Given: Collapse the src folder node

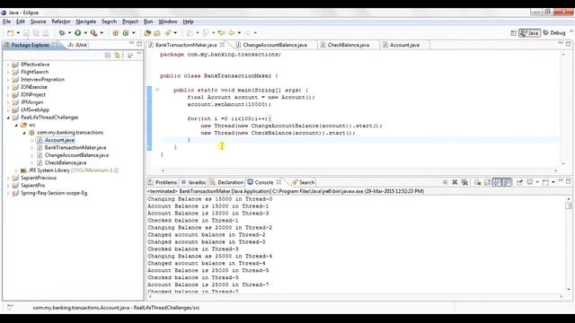Looking at the screenshot, I should (x=16, y=126).
